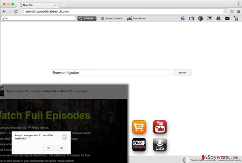The height and width of the screenshot is (163, 242).
Task: Open Free Games toolbar item
Action: pyautogui.click(x=136, y=18)
